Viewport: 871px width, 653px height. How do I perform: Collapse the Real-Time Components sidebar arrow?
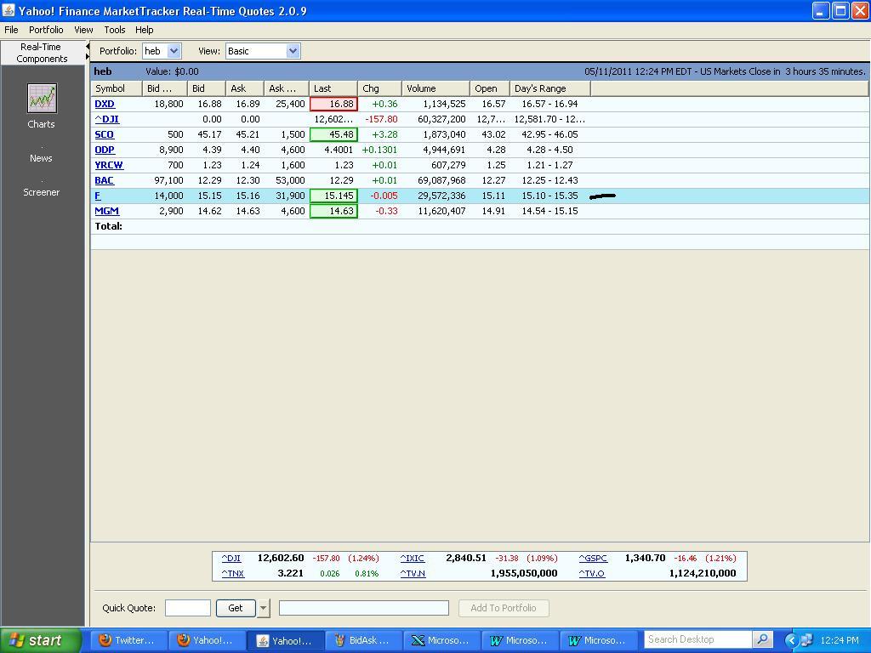(88, 47)
